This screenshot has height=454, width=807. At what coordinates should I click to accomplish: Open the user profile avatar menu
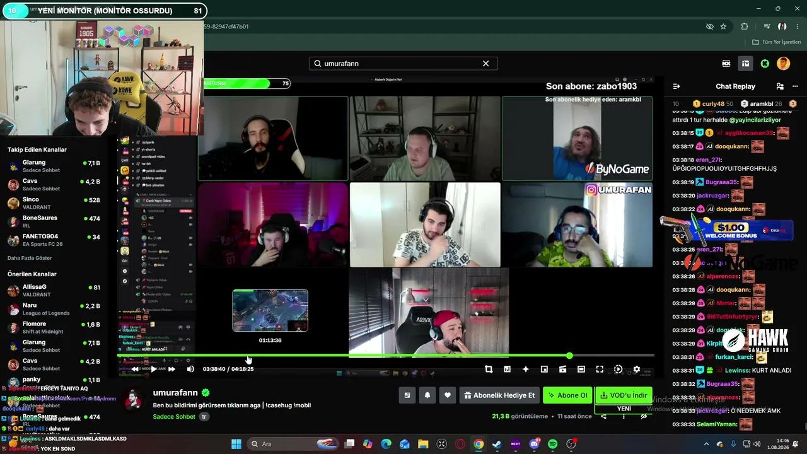pyautogui.click(x=783, y=64)
